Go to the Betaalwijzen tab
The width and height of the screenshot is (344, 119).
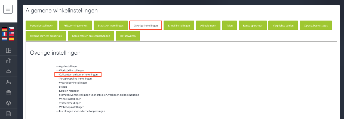128,36
